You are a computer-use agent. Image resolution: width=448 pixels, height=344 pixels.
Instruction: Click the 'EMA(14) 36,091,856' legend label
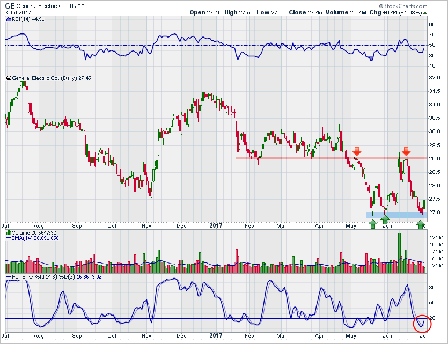pos(35,238)
